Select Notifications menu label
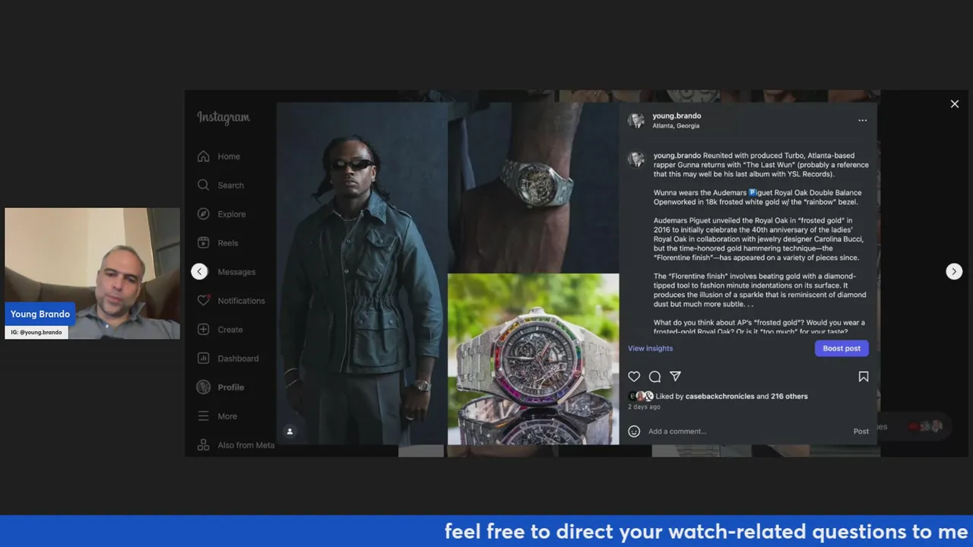The height and width of the screenshot is (547, 973). pyautogui.click(x=242, y=301)
